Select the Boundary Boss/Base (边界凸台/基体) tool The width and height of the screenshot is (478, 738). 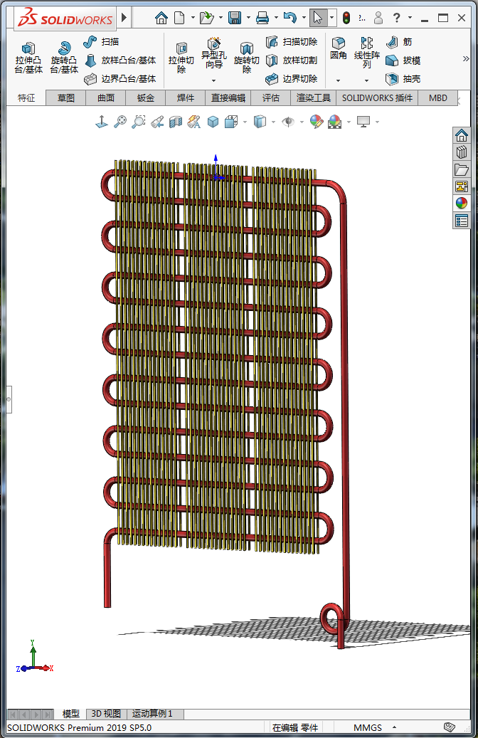click(x=120, y=78)
